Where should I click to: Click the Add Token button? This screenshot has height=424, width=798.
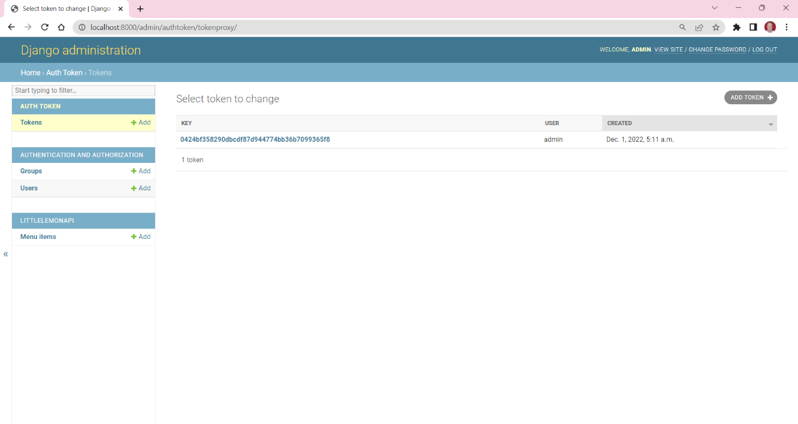pyautogui.click(x=750, y=98)
